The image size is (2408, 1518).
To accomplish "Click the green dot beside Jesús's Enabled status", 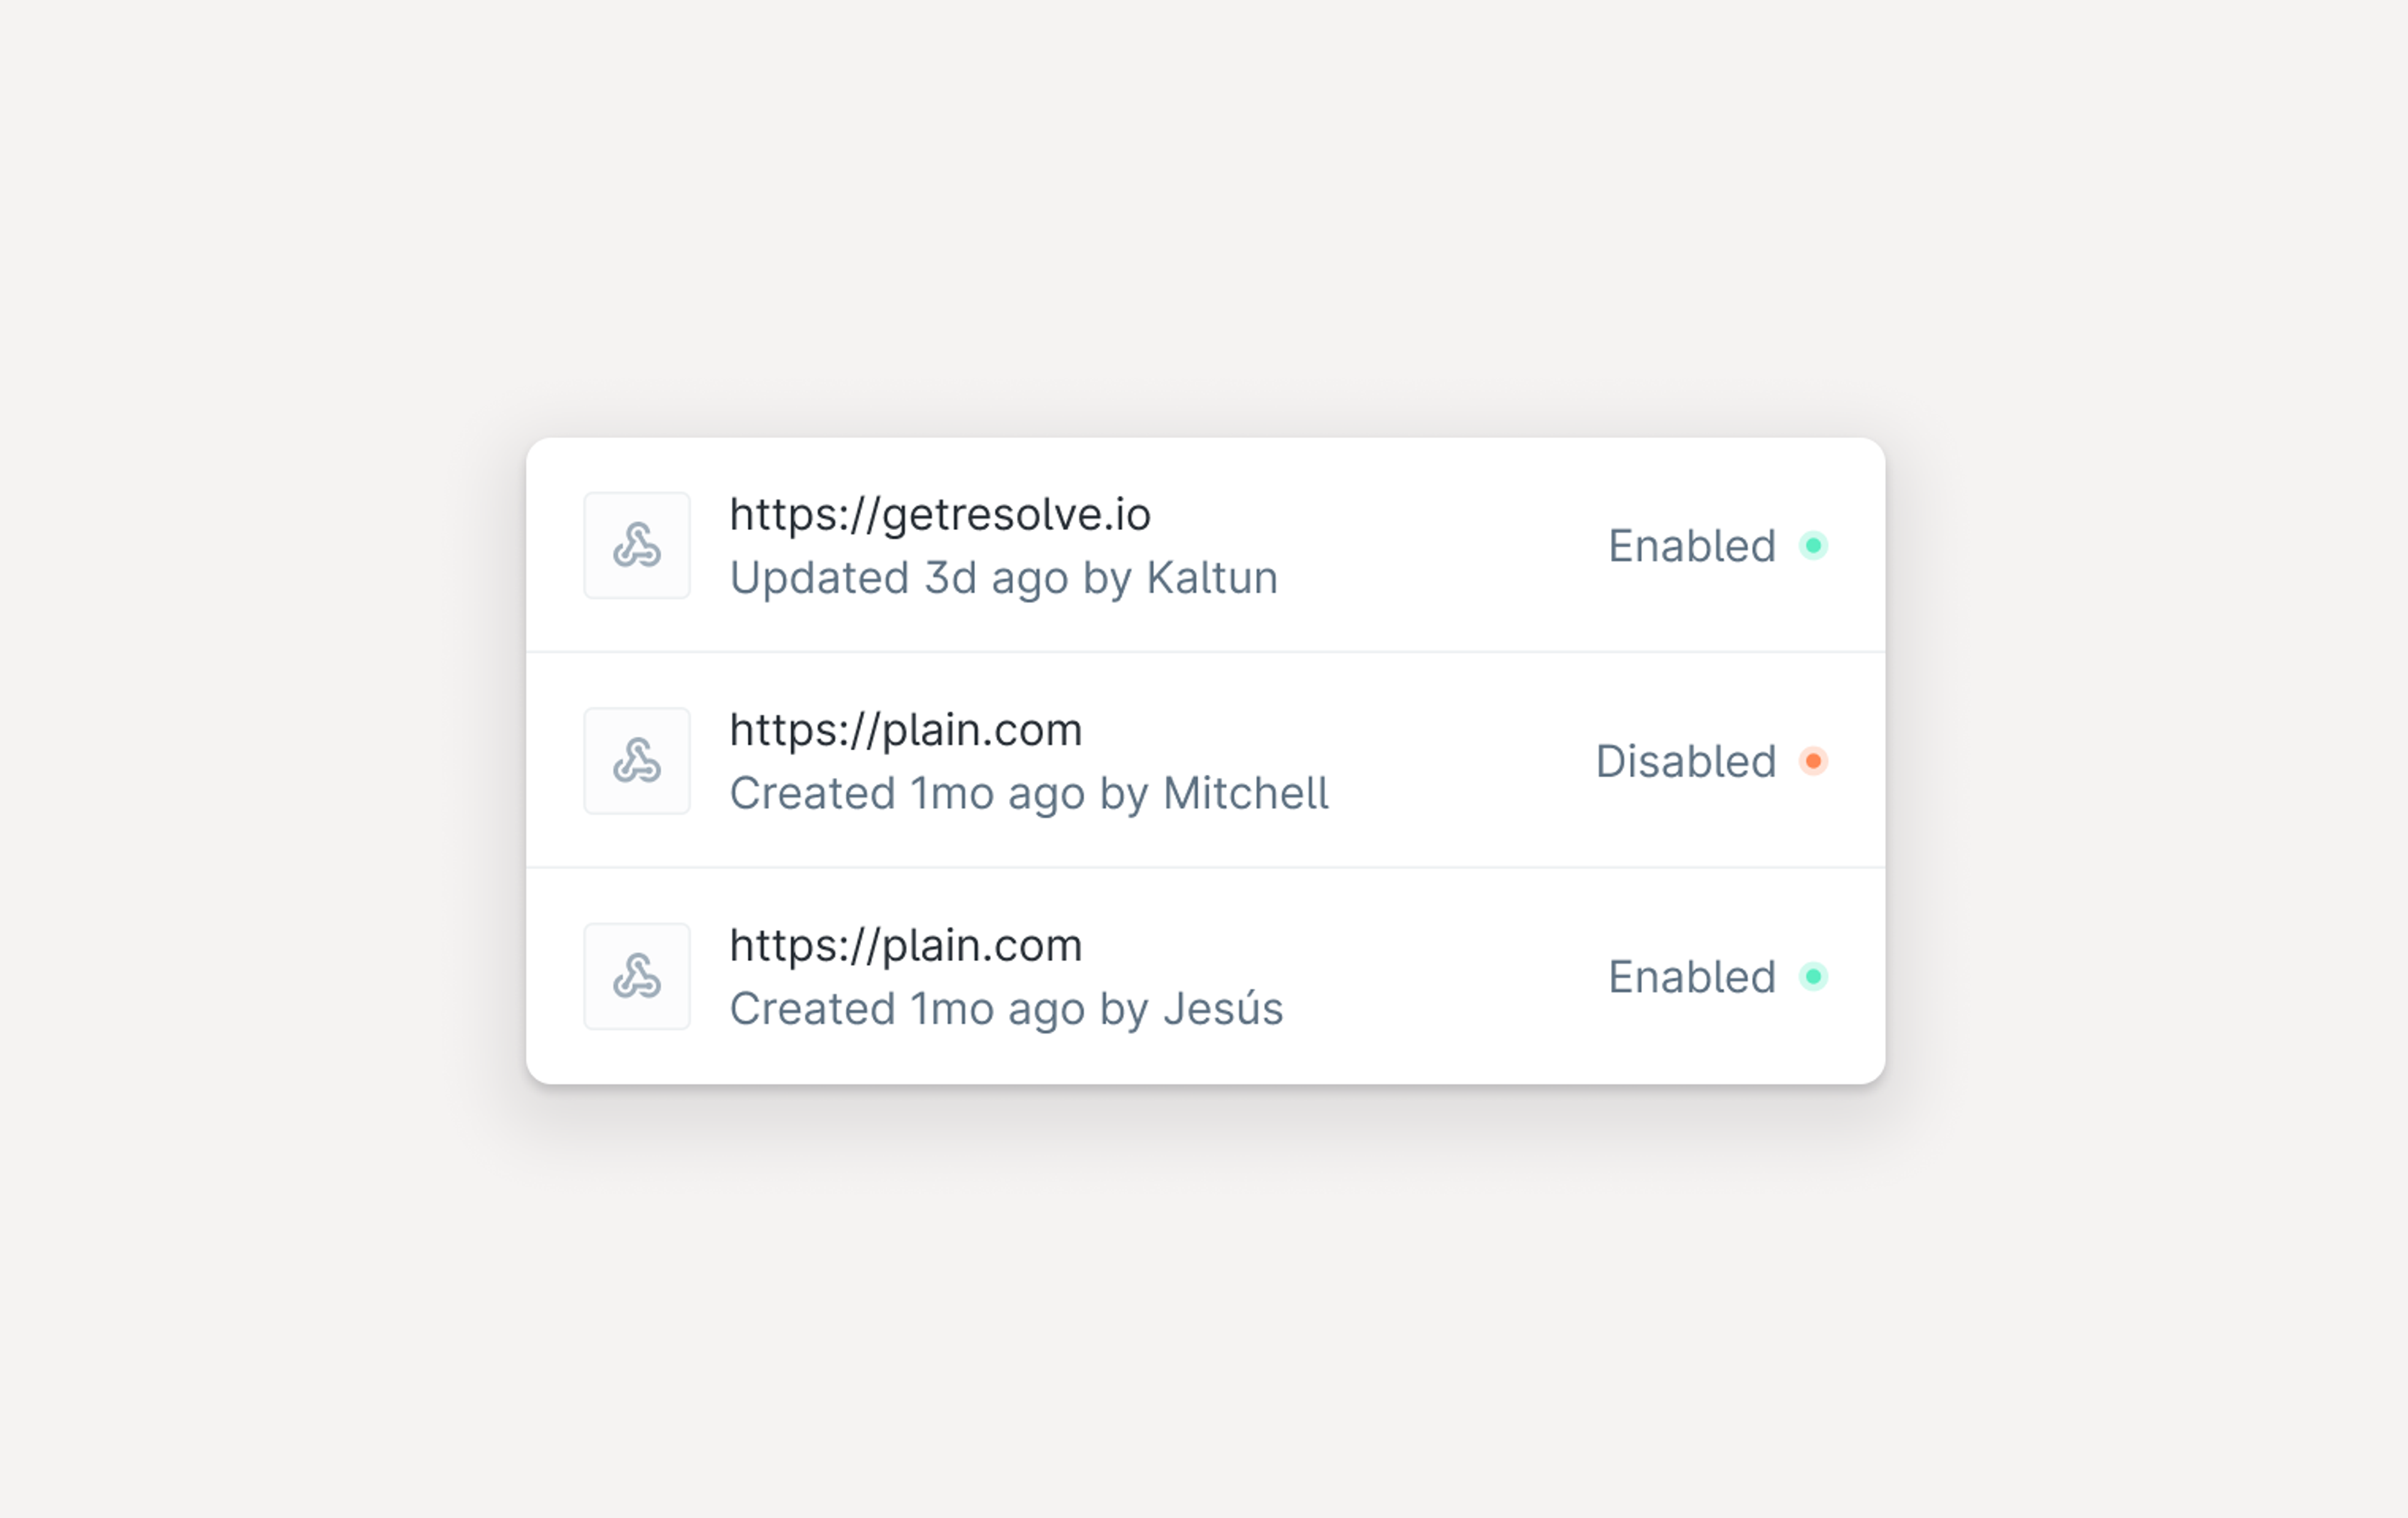I will pyautogui.click(x=1814, y=976).
